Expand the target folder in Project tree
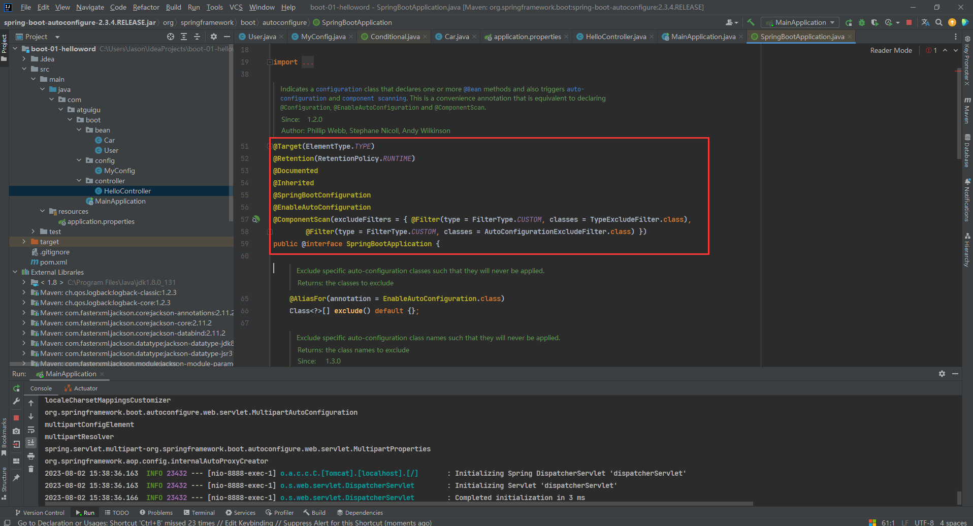 tap(24, 242)
